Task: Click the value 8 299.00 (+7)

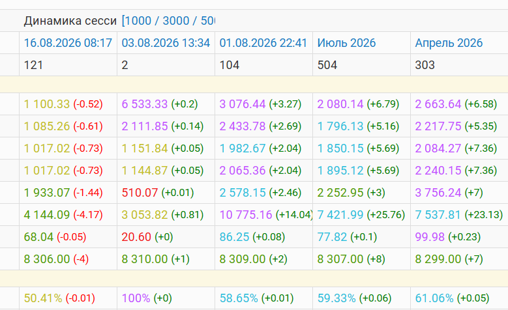Action: (449, 259)
